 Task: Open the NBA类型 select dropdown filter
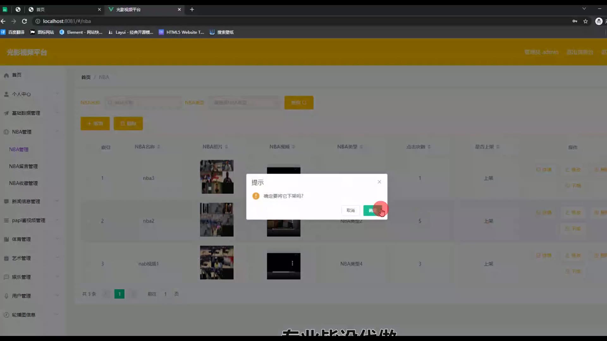(244, 103)
